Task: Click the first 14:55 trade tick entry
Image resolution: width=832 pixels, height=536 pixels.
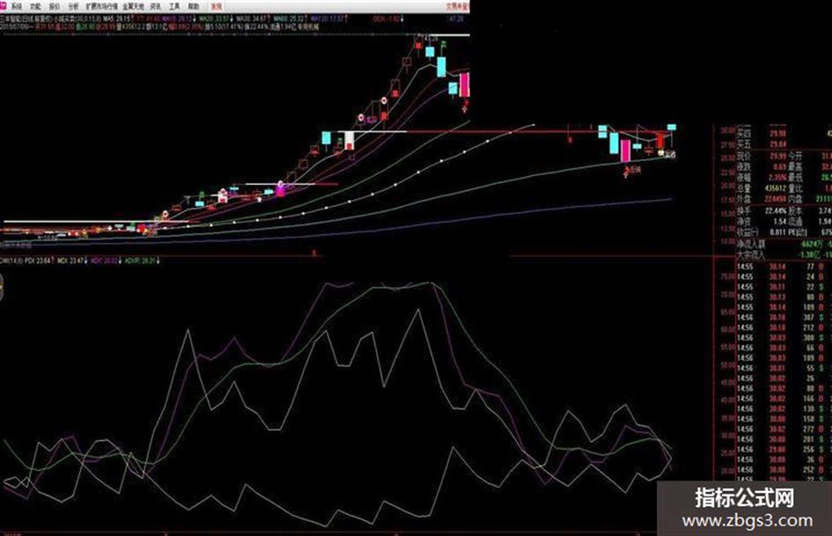Action: tap(784, 267)
